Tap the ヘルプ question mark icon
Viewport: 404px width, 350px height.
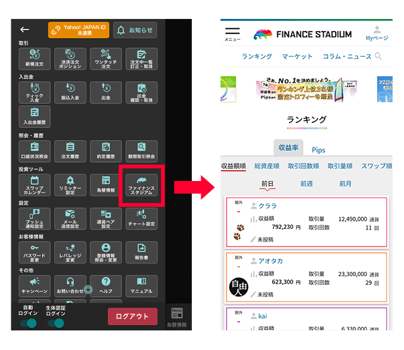(x=106, y=285)
